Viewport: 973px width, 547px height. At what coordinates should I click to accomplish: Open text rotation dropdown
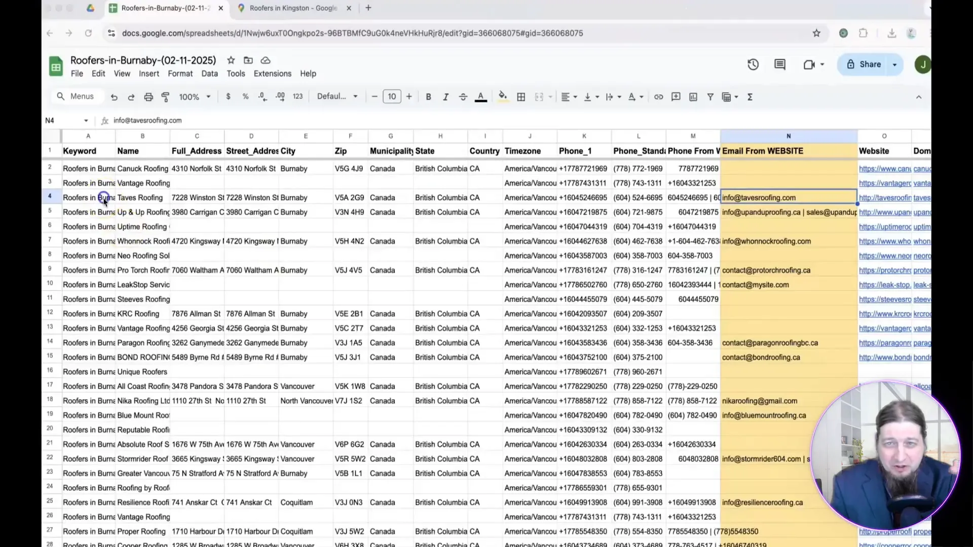point(635,97)
